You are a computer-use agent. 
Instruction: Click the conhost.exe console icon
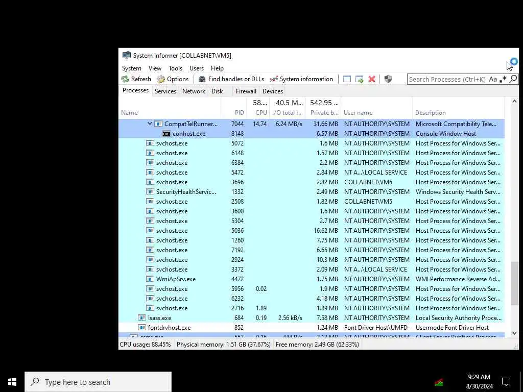(x=167, y=134)
